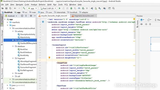Click the CardView gutter class icon
The width and height of the screenshot is (160, 90).
(43, 22)
